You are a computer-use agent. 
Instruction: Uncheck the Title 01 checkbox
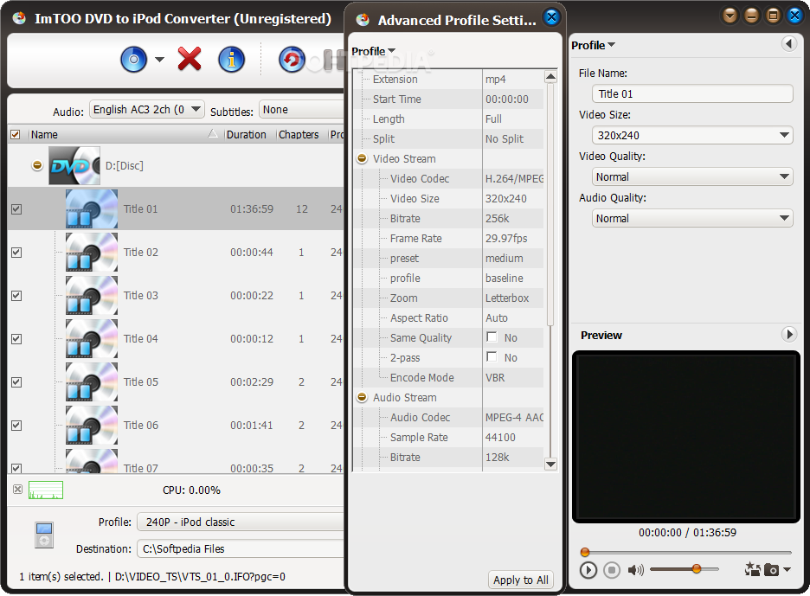[x=16, y=209]
